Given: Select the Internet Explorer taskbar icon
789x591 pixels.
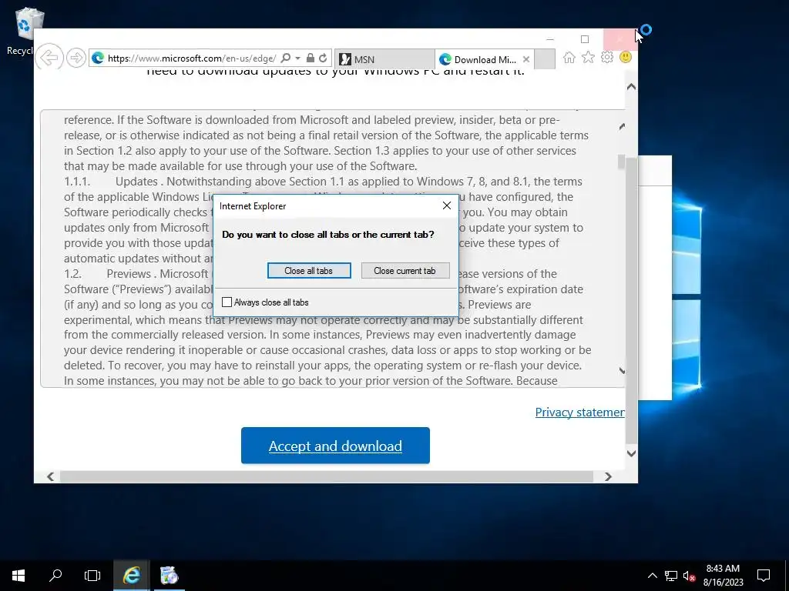Looking at the screenshot, I should [131, 576].
